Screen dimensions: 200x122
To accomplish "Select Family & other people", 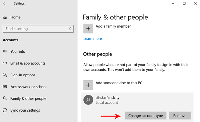I will point(28,99).
